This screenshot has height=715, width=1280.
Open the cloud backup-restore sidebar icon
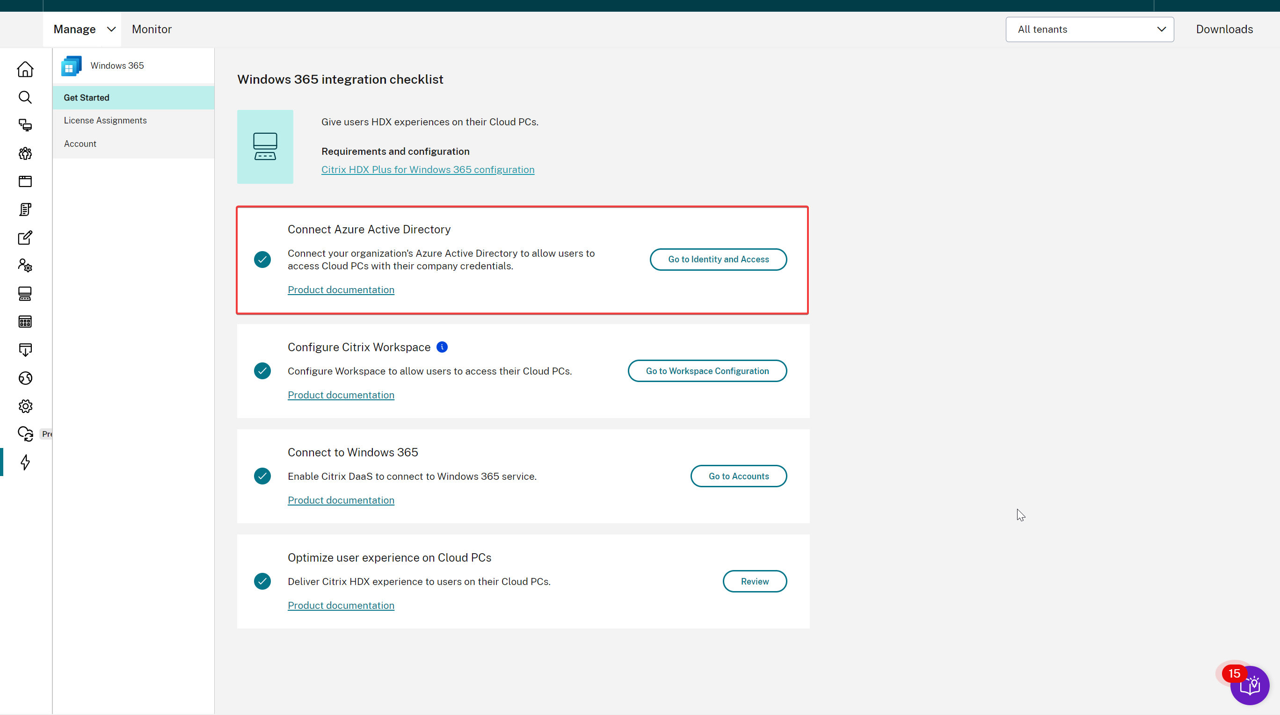point(25,433)
